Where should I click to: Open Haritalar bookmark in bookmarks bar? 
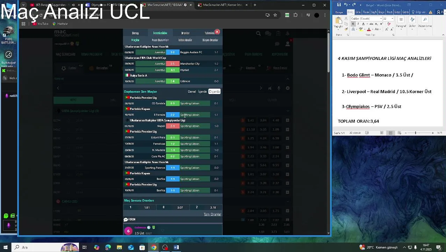(x=60, y=24)
